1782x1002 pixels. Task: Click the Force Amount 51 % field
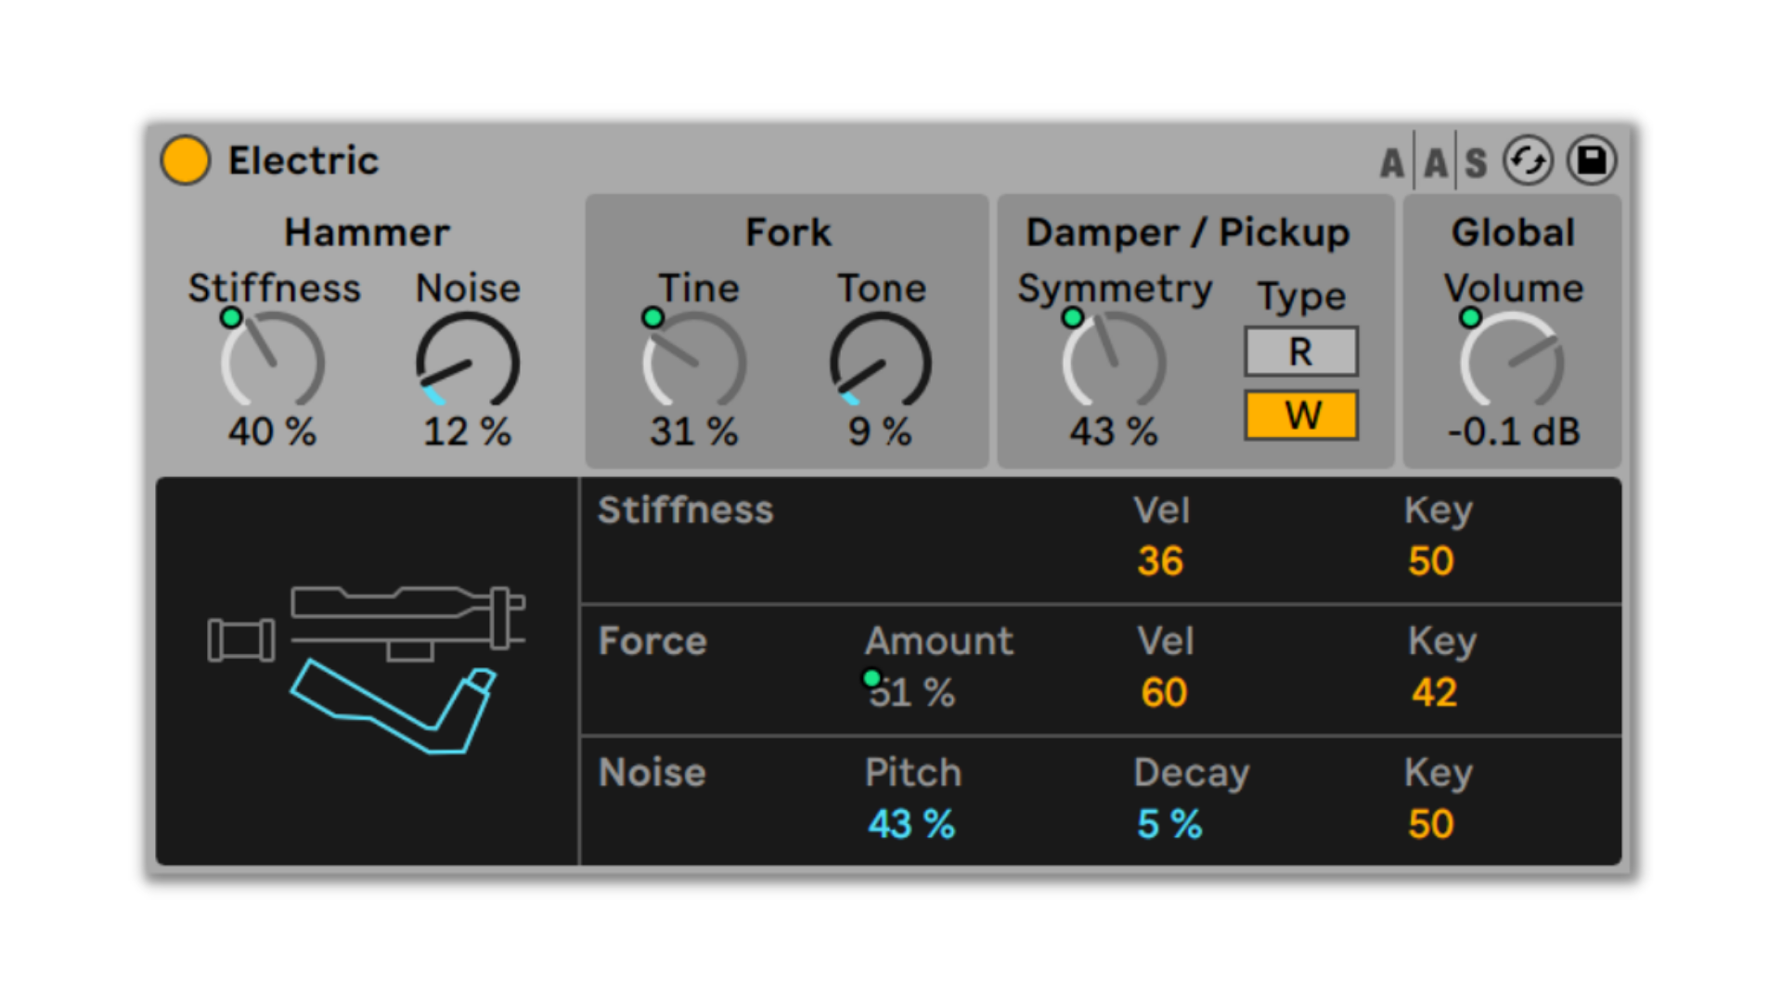pyautogui.click(x=912, y=693)
